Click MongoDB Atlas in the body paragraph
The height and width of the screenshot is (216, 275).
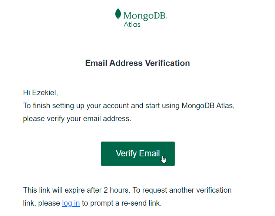pyautogui.click(x=207, y=106)
